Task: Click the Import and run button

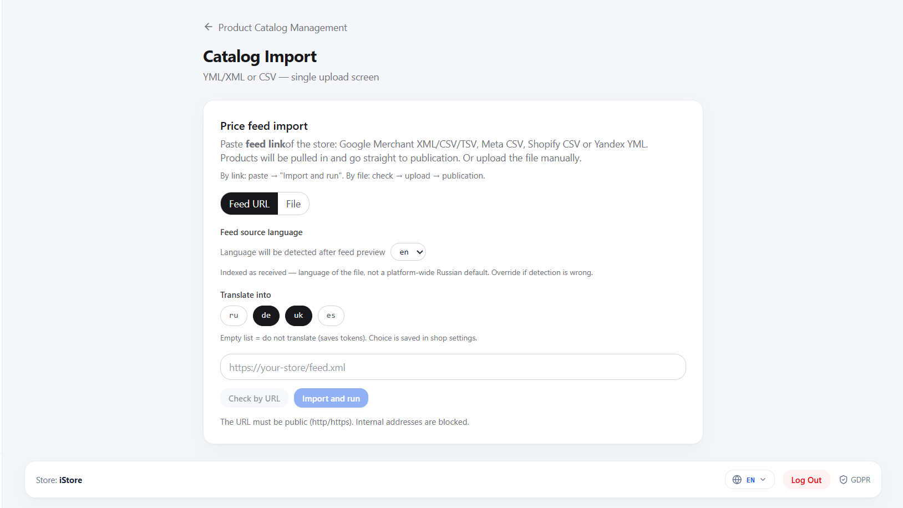Action: click(x=331, y=398)
